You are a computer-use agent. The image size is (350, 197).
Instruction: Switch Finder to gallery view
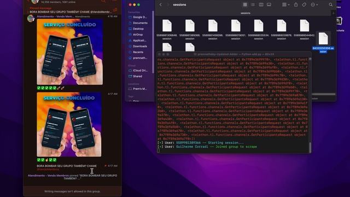coord(269,5)
